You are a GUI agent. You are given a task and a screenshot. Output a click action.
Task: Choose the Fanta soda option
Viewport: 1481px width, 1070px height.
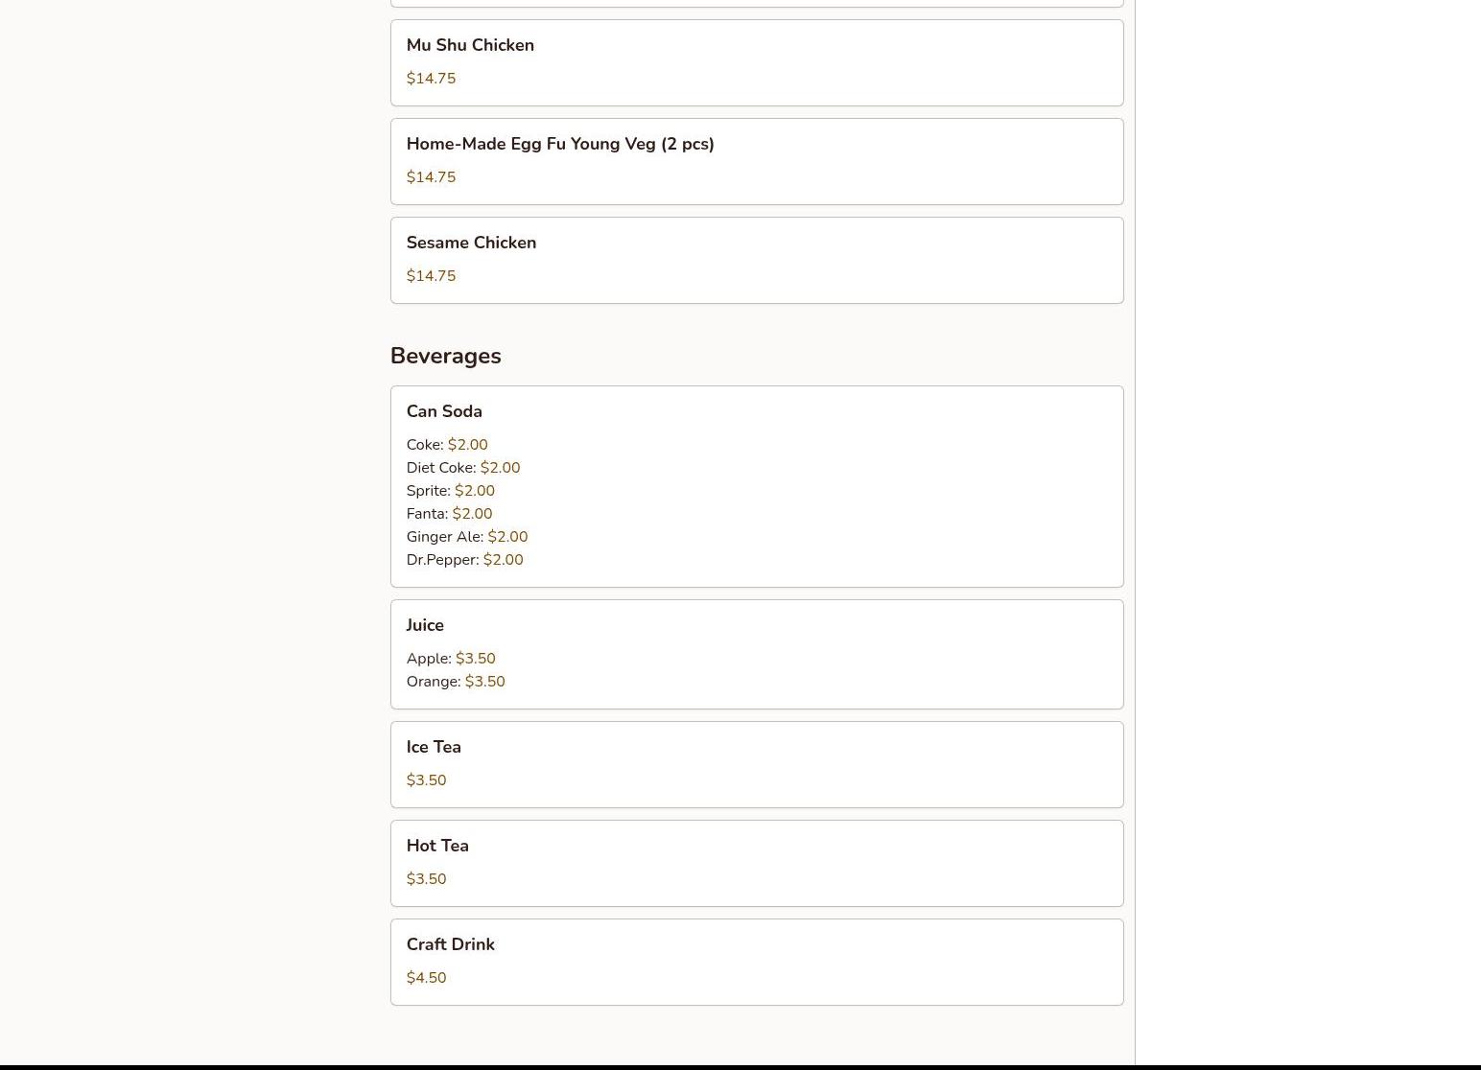coord(449,514)
